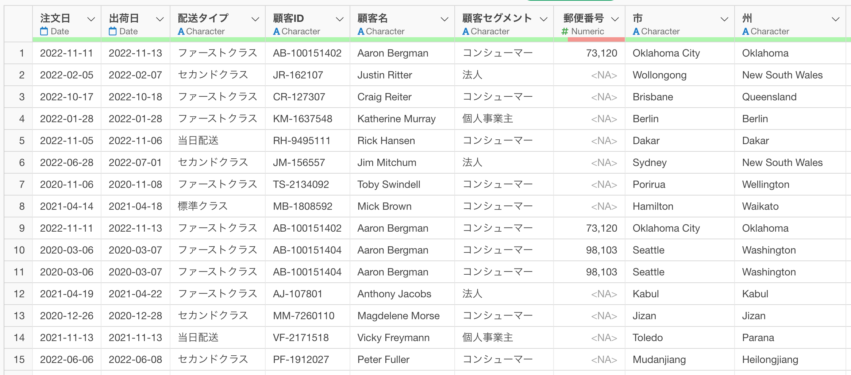Click the calendar type icon under 出荷日
The image size is (851, 375).
click(112, 31)
